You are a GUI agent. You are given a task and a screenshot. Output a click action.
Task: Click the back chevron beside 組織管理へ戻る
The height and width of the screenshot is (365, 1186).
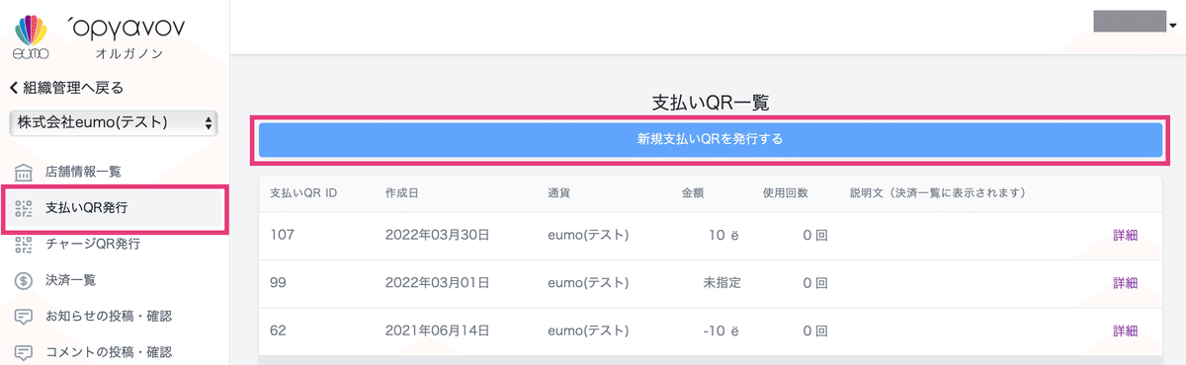[x=13, y=88]
